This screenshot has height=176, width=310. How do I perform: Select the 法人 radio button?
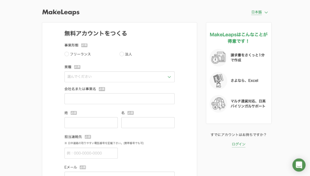pyautogui.click(x=122, y=54)
